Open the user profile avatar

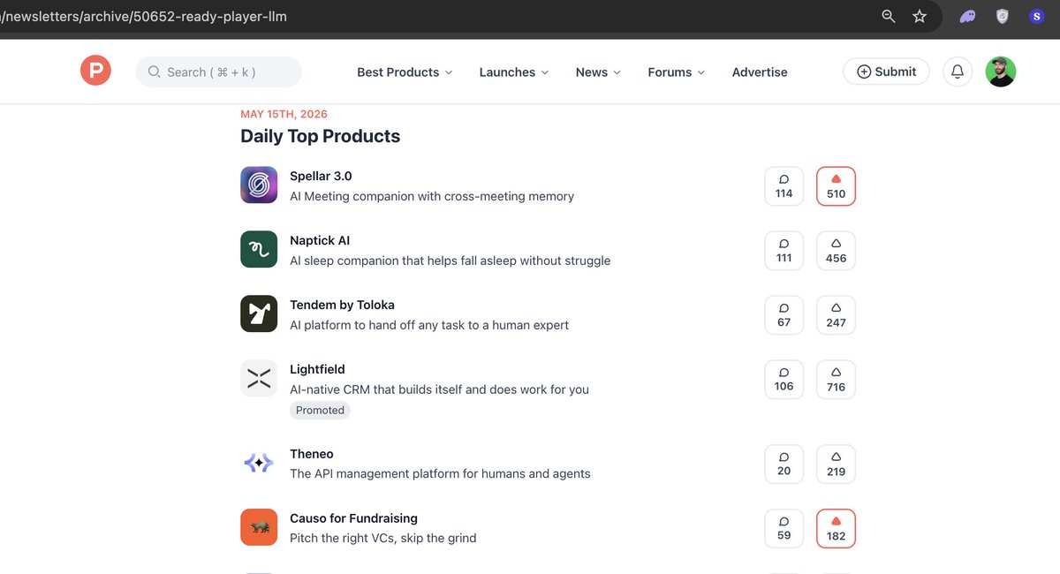click(x=1001, y=72)
